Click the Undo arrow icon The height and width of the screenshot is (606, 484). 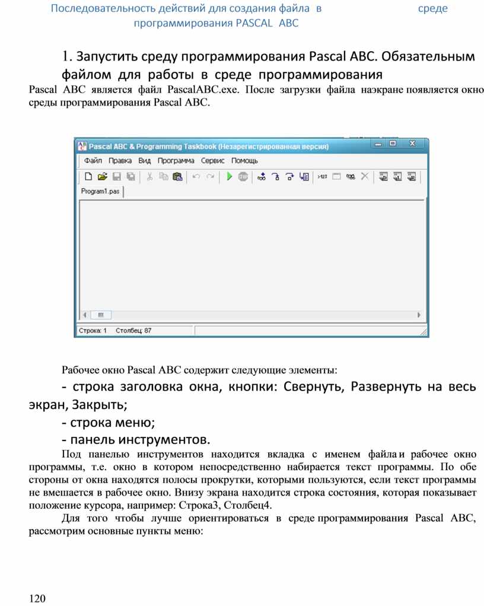click(x=196, y=176)
